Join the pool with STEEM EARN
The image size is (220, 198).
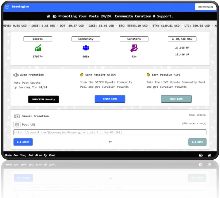click(110, 99)
